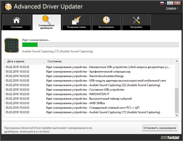Go to the Настройки tab

point(136,22)
